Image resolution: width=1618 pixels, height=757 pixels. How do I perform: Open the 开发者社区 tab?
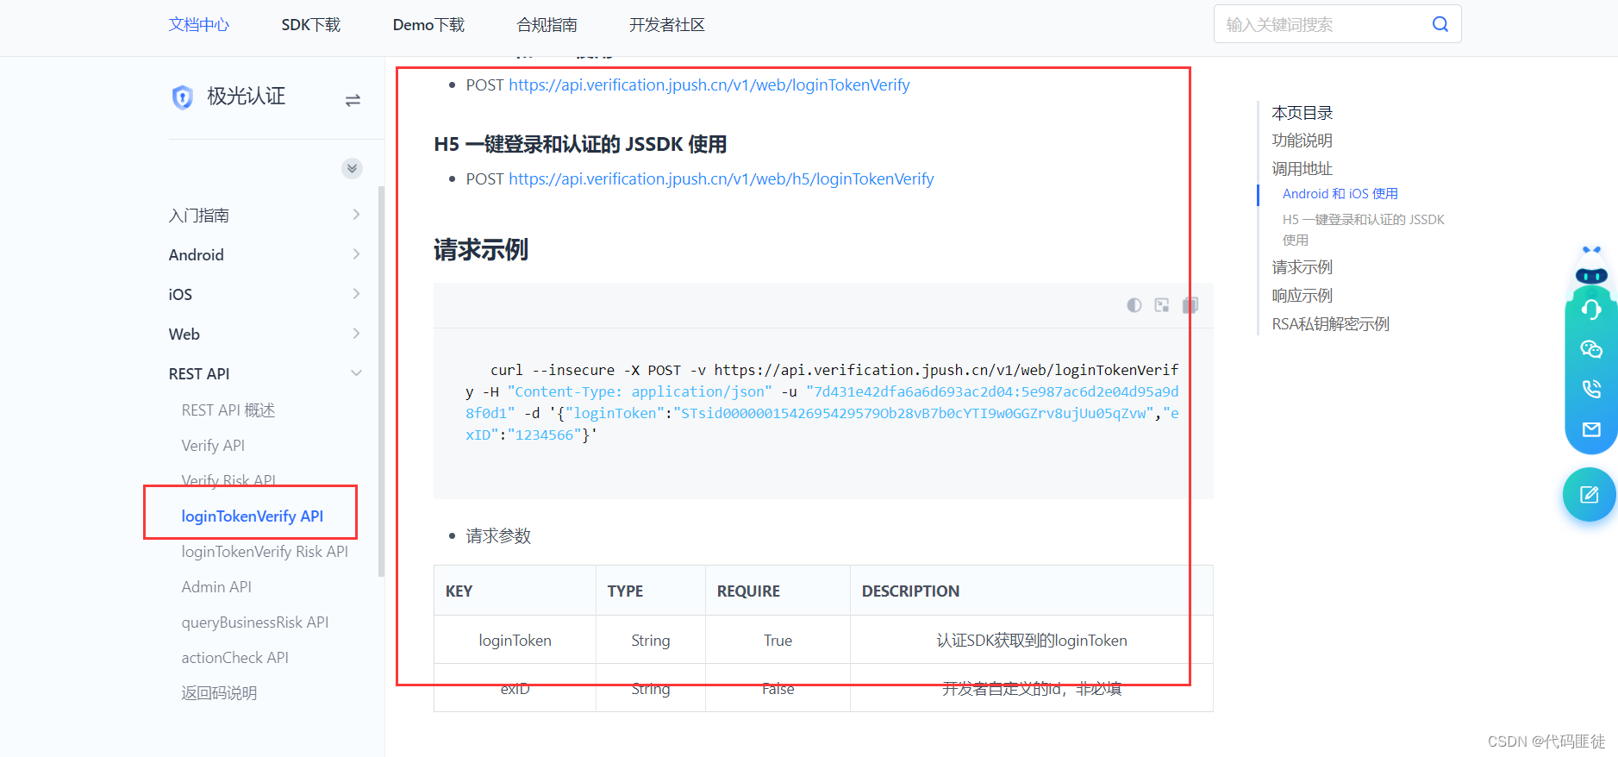point(667,25)
